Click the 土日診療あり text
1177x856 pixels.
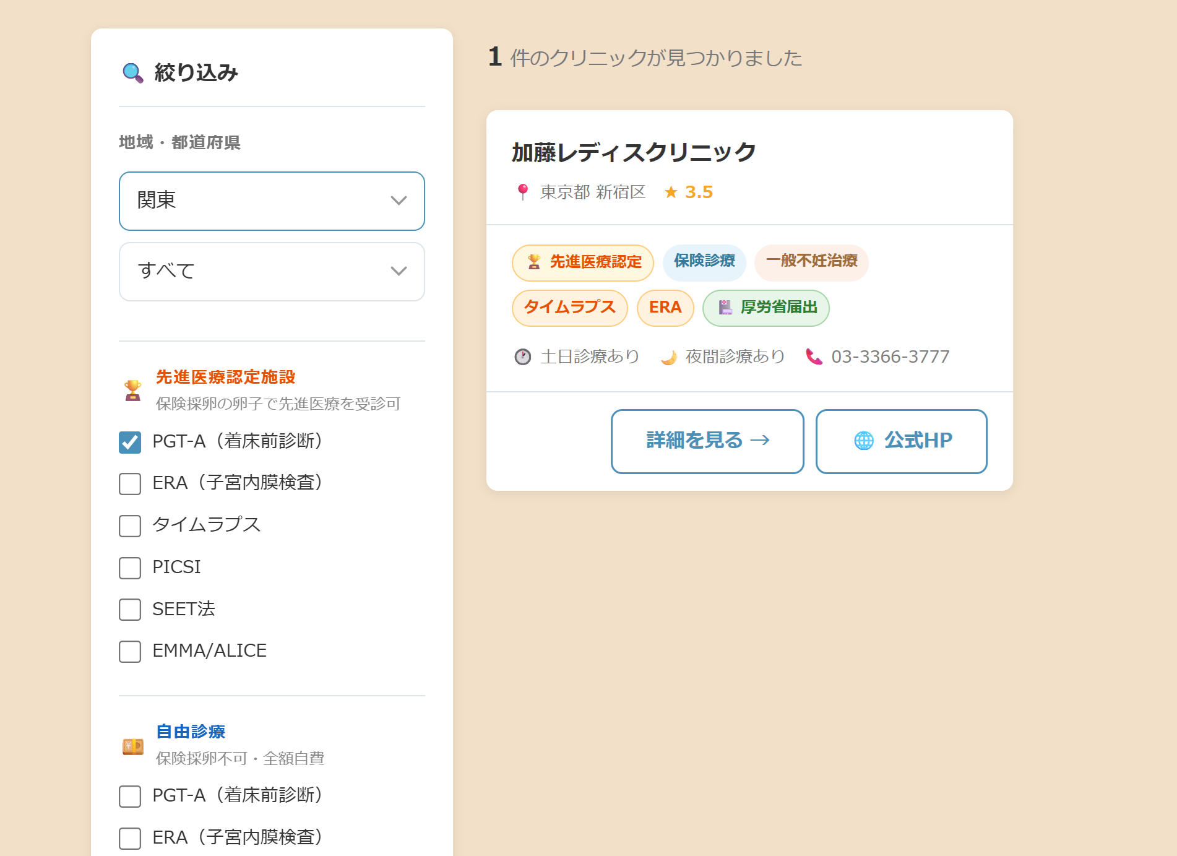(x=590, y=357)
